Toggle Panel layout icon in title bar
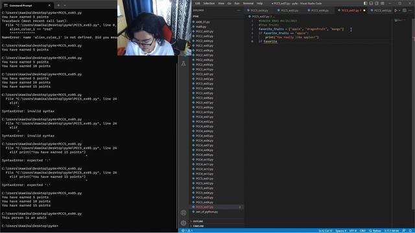 coord(371,3)
